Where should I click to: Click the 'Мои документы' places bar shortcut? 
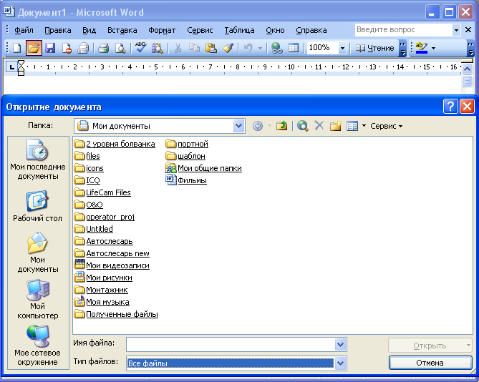point(37,253)
